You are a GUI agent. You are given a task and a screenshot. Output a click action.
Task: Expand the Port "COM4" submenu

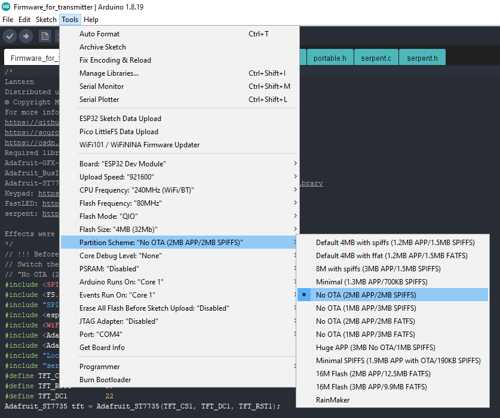[179, 335]
